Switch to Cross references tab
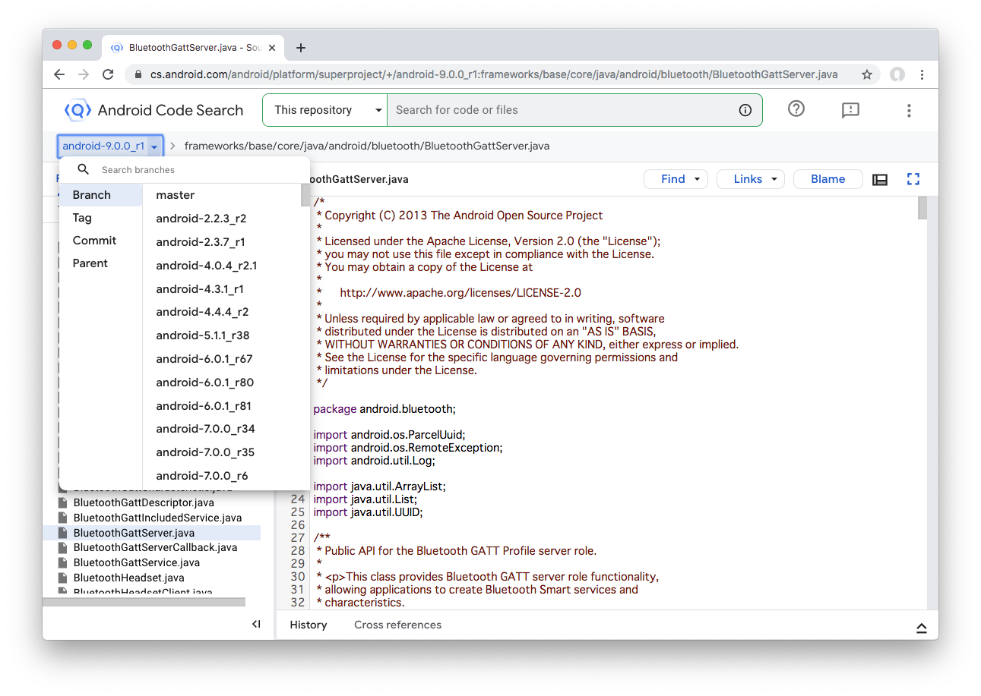 (x=397, y=625)
